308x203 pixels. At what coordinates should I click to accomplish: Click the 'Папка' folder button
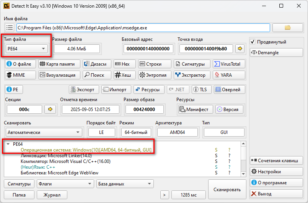(x=19, y=195)
